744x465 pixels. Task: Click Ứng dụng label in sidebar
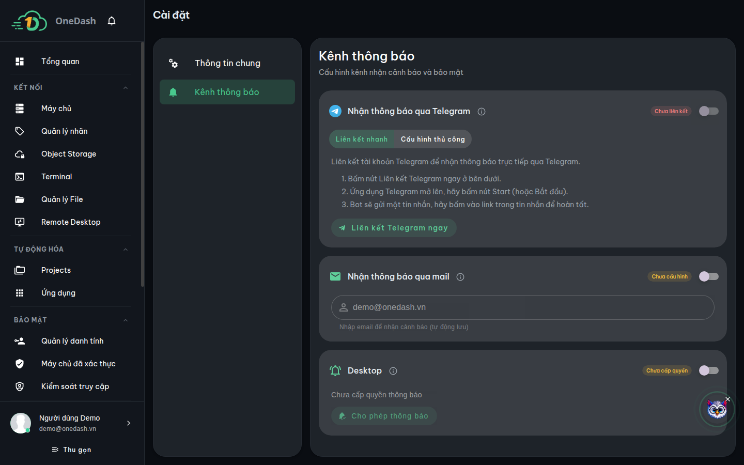pyautogui.click(x=58, y=293)
